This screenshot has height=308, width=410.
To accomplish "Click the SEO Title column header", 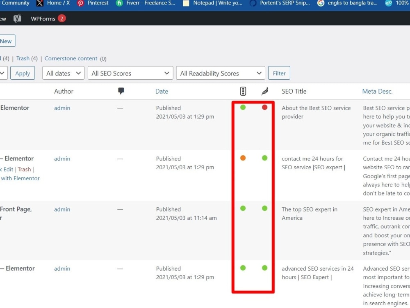I will click(x=294, y=91).
